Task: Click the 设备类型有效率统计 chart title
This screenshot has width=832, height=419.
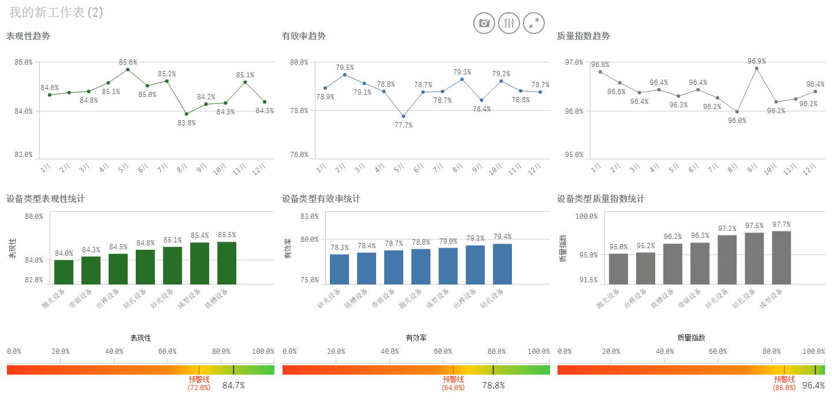Action: (x=321, y=199)
